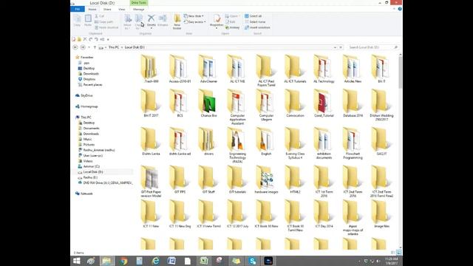This screenshot has width=473, height=266.
Task: Select the drivers folder
Action: click(x=208, y=141)
